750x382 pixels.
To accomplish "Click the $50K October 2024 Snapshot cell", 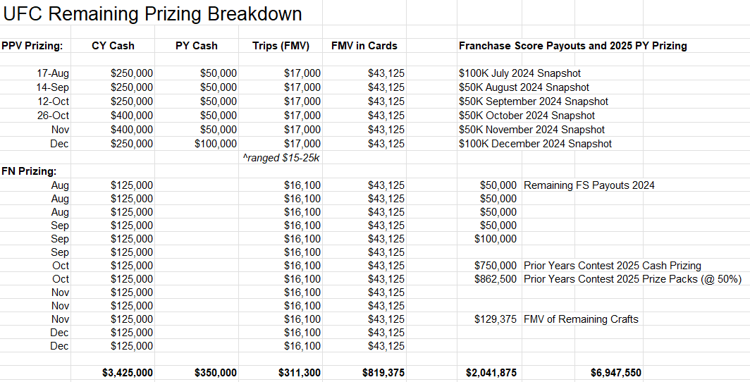I will pyautogui.click(x=527, y=116).
